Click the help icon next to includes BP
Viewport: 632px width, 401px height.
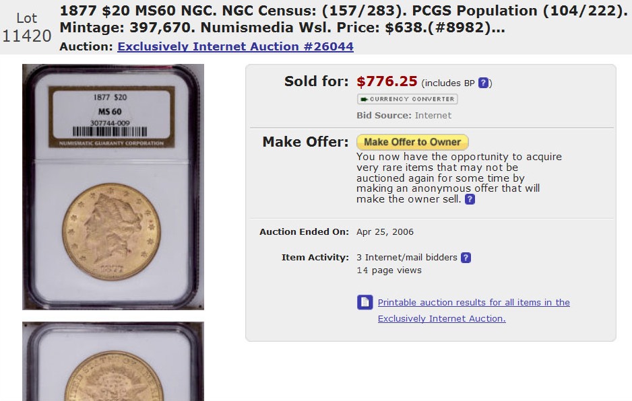[483, 83]
